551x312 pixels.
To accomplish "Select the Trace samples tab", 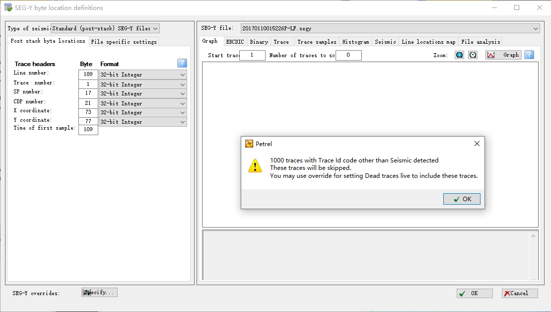I will [x=317, y=42].
